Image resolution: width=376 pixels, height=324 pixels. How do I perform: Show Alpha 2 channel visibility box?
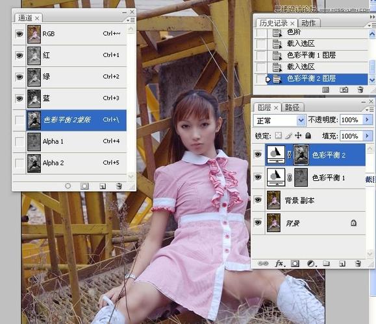point(19,163)
